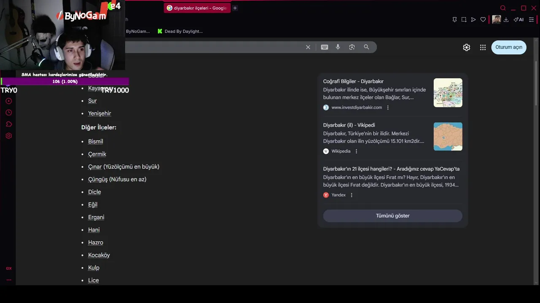This screenshot has width=540, height=303.
Task: Click the Kulp district link
Action: coord(94,268)
